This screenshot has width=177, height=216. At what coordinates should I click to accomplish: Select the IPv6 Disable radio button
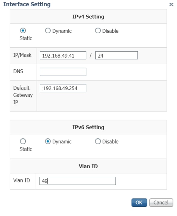(98, 141)
